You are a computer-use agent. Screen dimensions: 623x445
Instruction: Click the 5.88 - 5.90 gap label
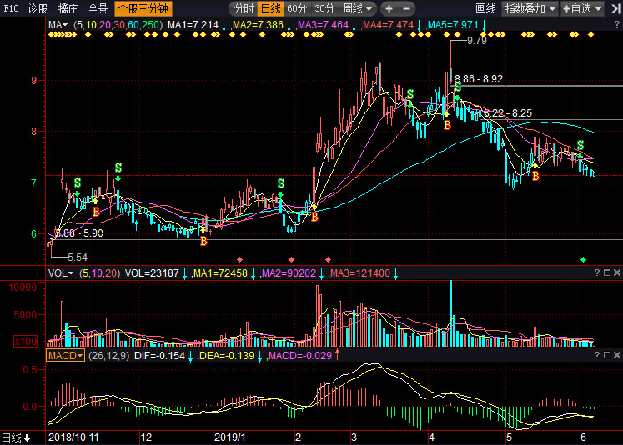(79, 233)
